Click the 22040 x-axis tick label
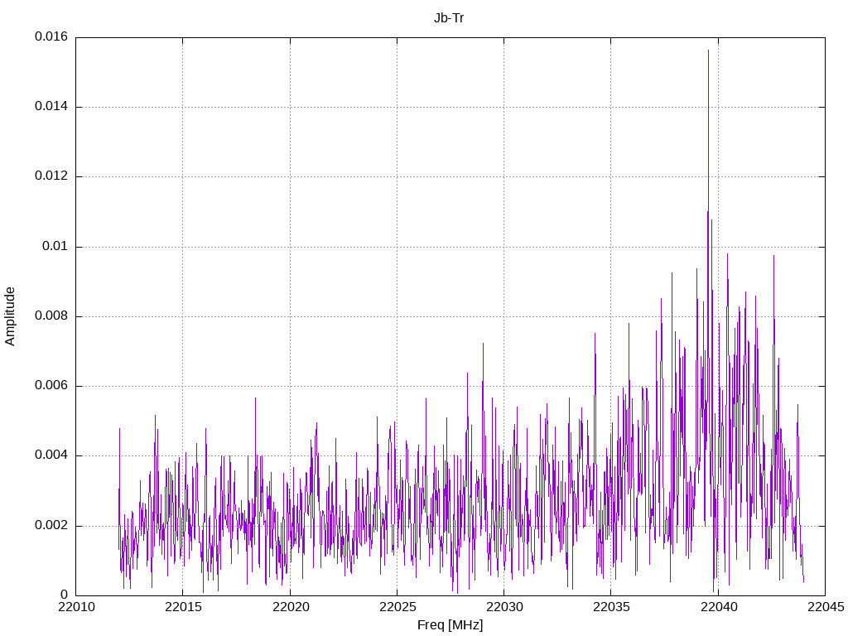 click(719, 607)
